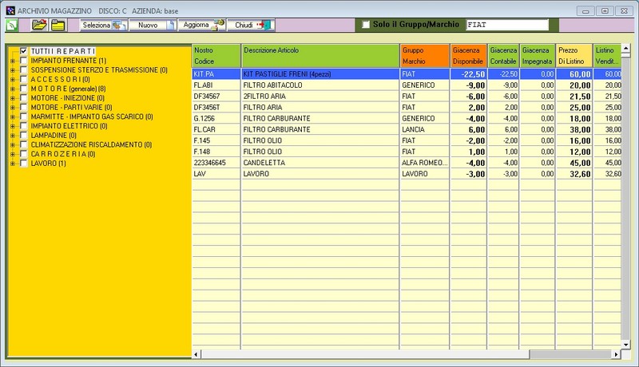The image size is (639, 367).
Task: Click the ALFA ROMEO brand cell
Action: pyautogui.click(x=425, y=163)
